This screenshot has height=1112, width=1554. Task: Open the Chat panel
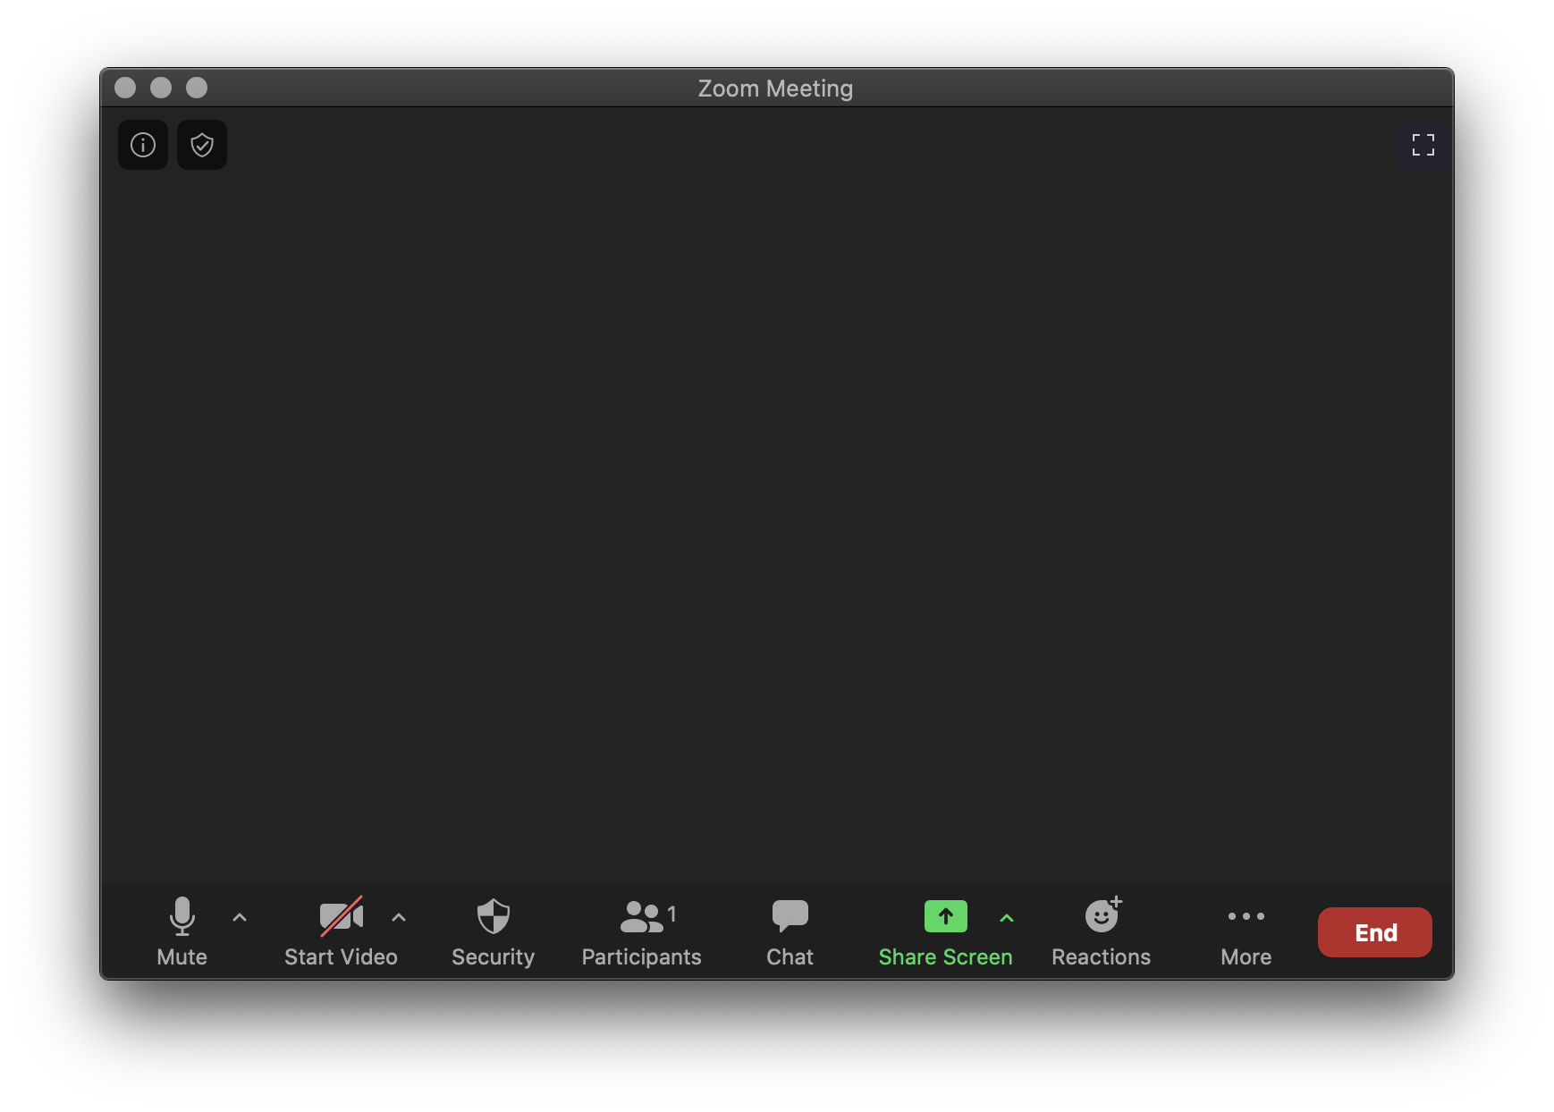coord(790,932)
